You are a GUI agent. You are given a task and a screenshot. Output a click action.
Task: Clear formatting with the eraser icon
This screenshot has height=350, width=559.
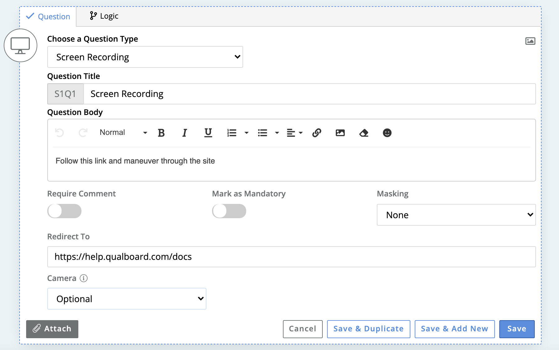click(364, 133)
